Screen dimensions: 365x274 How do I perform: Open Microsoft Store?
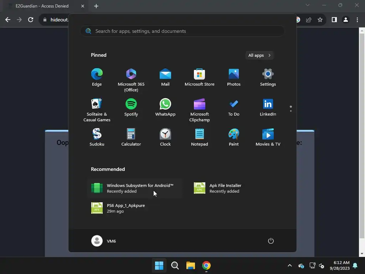[200, 77]
